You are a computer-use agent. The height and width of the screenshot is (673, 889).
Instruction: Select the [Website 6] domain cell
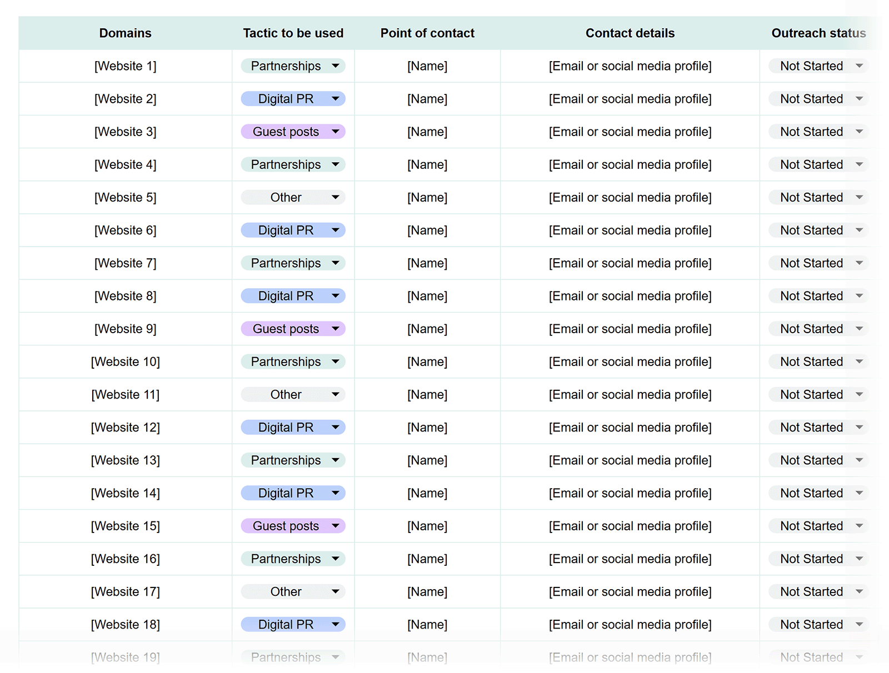click(x=126, y=230)
